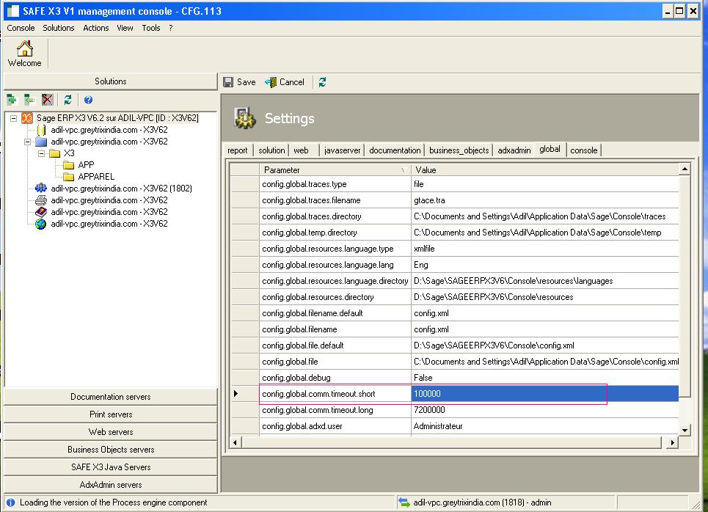
Task: Switch to the javaserver tab
Action: [342, 150]
